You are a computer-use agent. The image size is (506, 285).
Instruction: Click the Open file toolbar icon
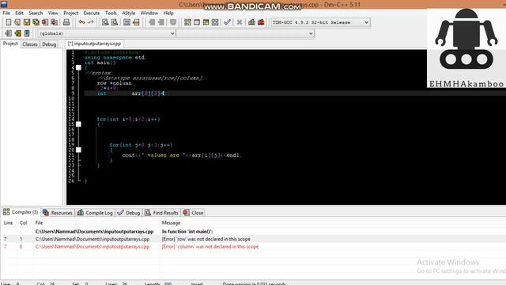point(17,22)
